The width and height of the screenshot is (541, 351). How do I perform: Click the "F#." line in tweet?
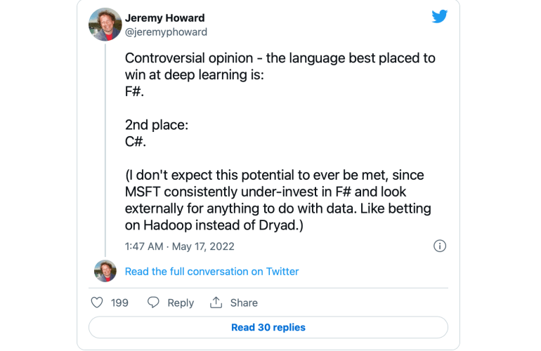coord(134,91)
